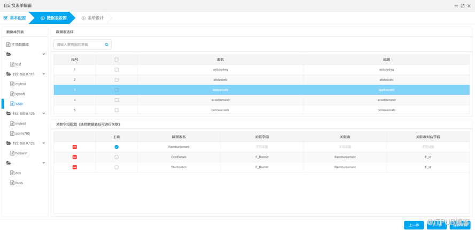475x230 pixels.
Task: Go to the 基本配置 step tab
Action: tap(15, 18)
